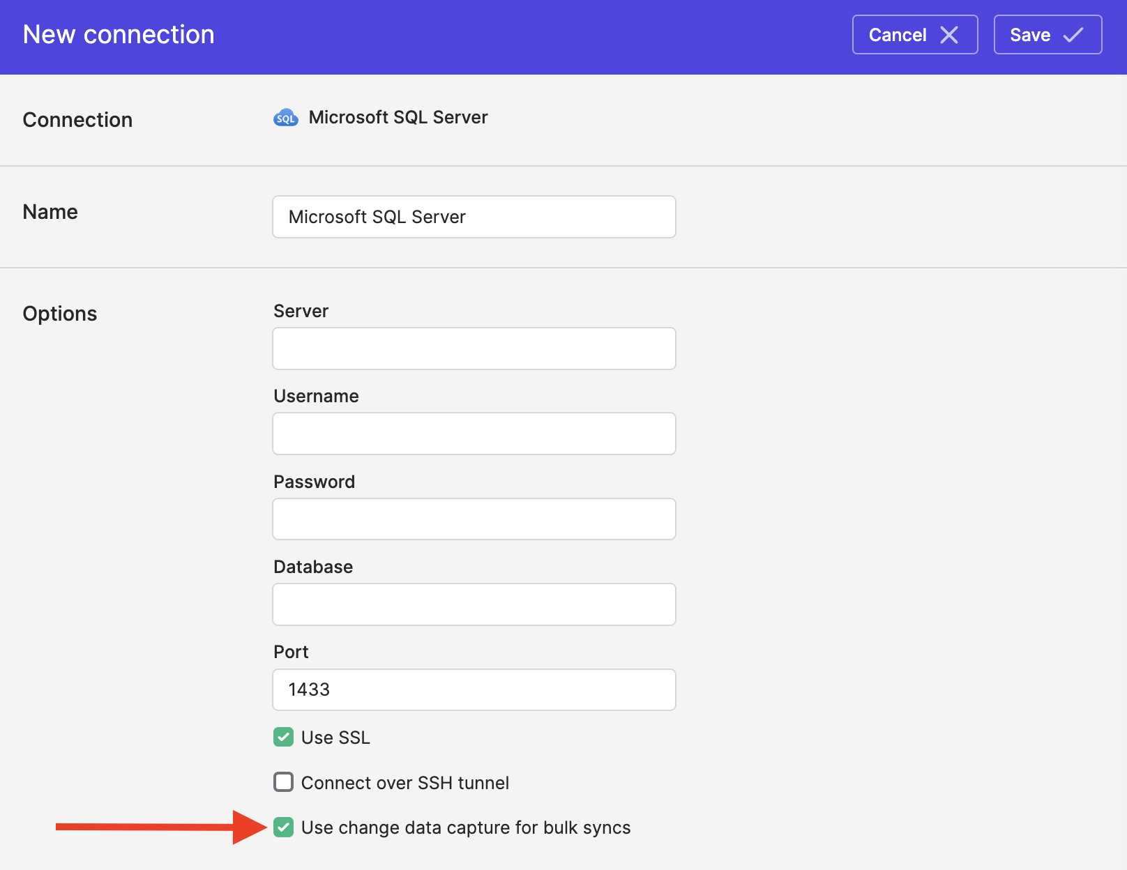Edit the connection Name field
This screenshot has height=870, width=1127.
click(x=474, y=217)
